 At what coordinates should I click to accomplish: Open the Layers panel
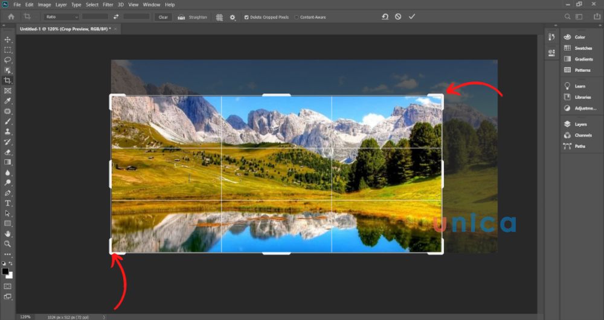click(x=580, y=124)
